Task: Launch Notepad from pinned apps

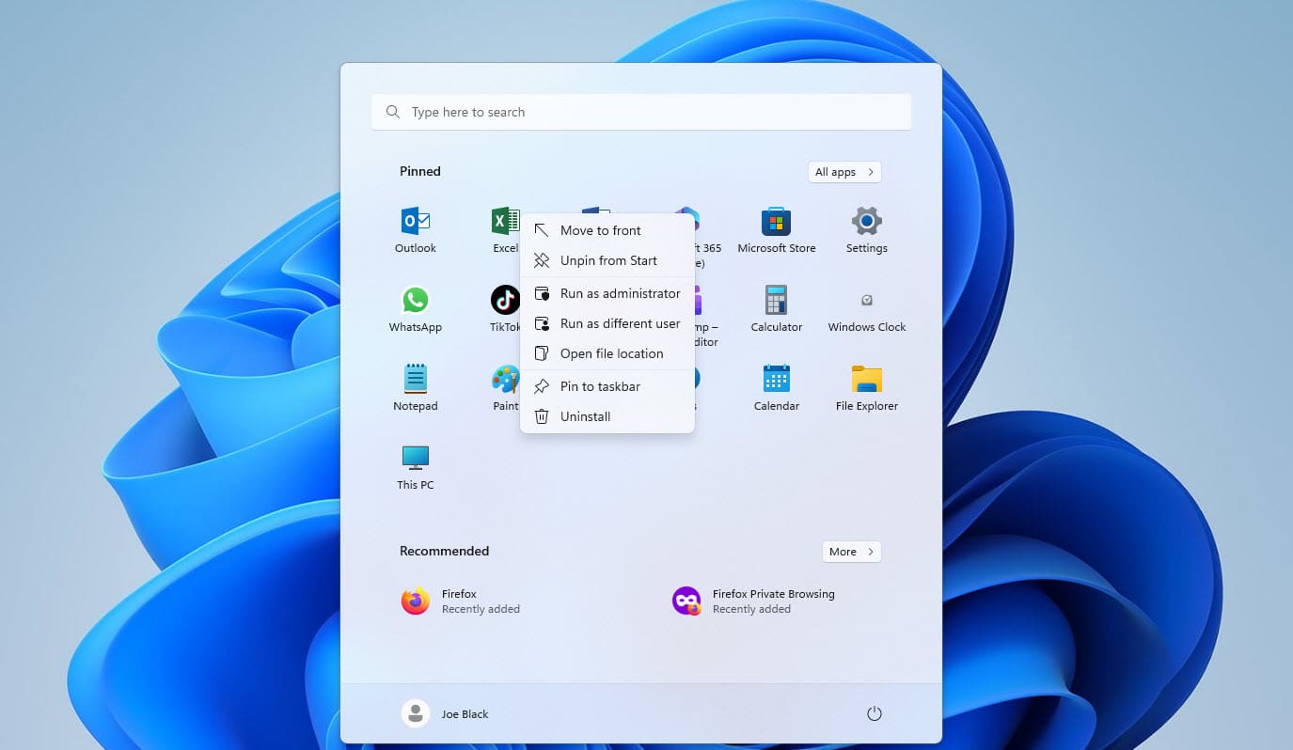Action: (416, 388)
